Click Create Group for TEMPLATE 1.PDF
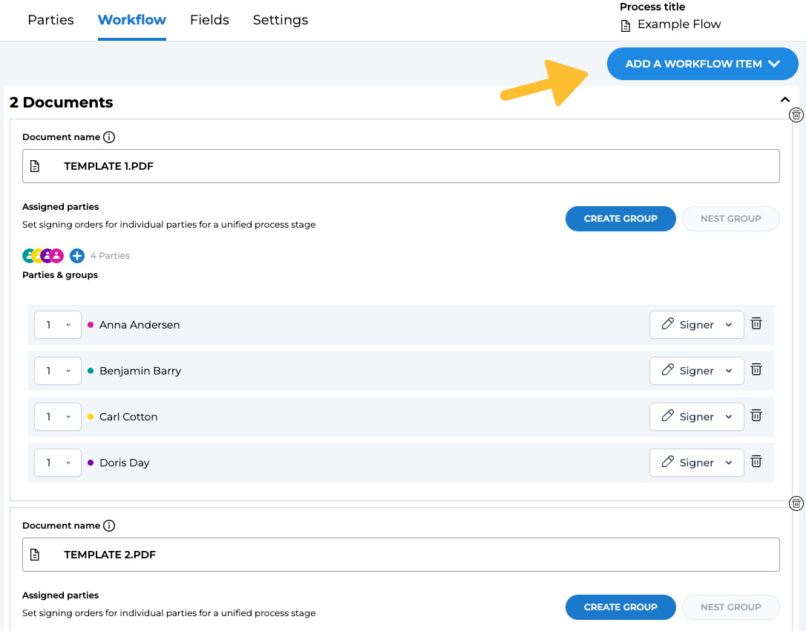The height and width of the screenshot is (631, 806). pos(620,219)
